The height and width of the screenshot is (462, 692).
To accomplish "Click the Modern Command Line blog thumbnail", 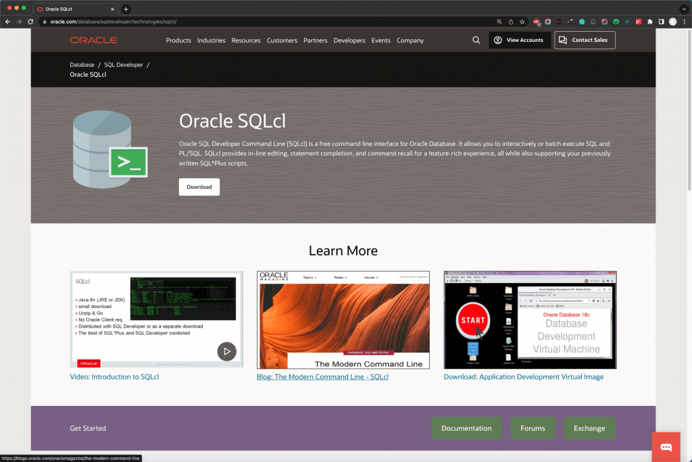I will tap(343, 319).
